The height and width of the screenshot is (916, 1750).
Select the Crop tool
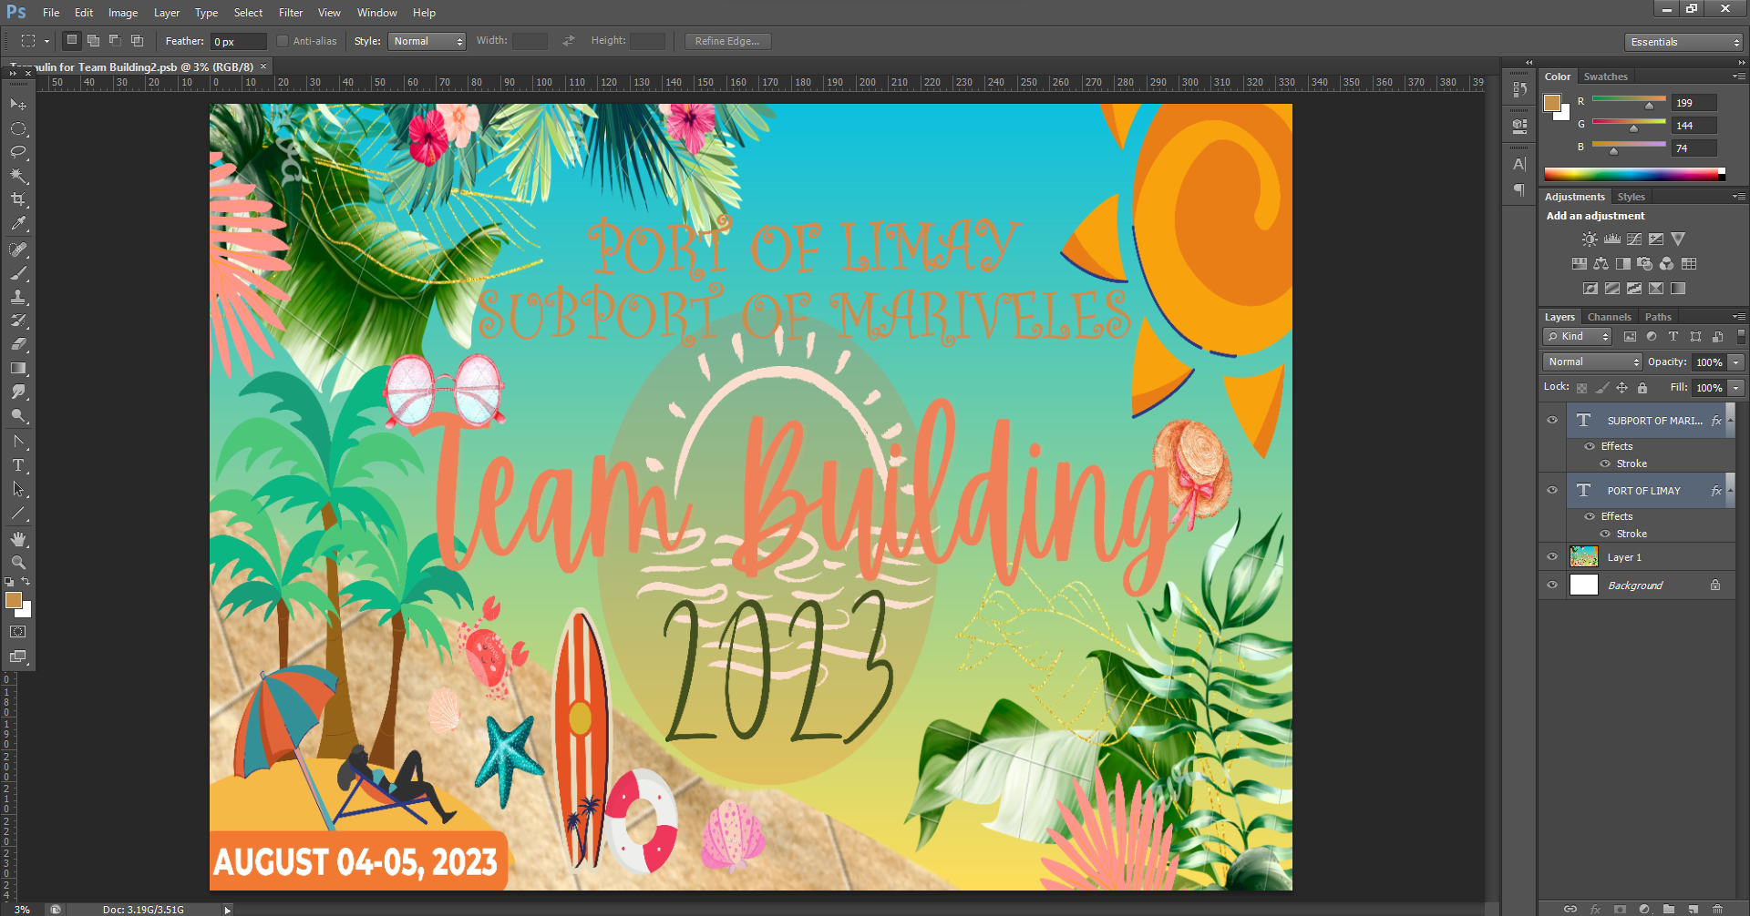[18, 199]
